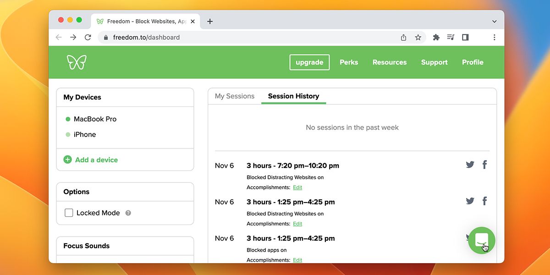Click the Locked Mode help question icon

tap(128, 213)
